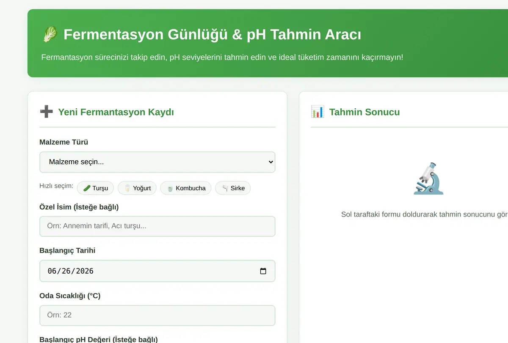Click the Oda Sıcaklığı (°C) label
This screenshot has width=508, height=343.
[x=70, y=296]
